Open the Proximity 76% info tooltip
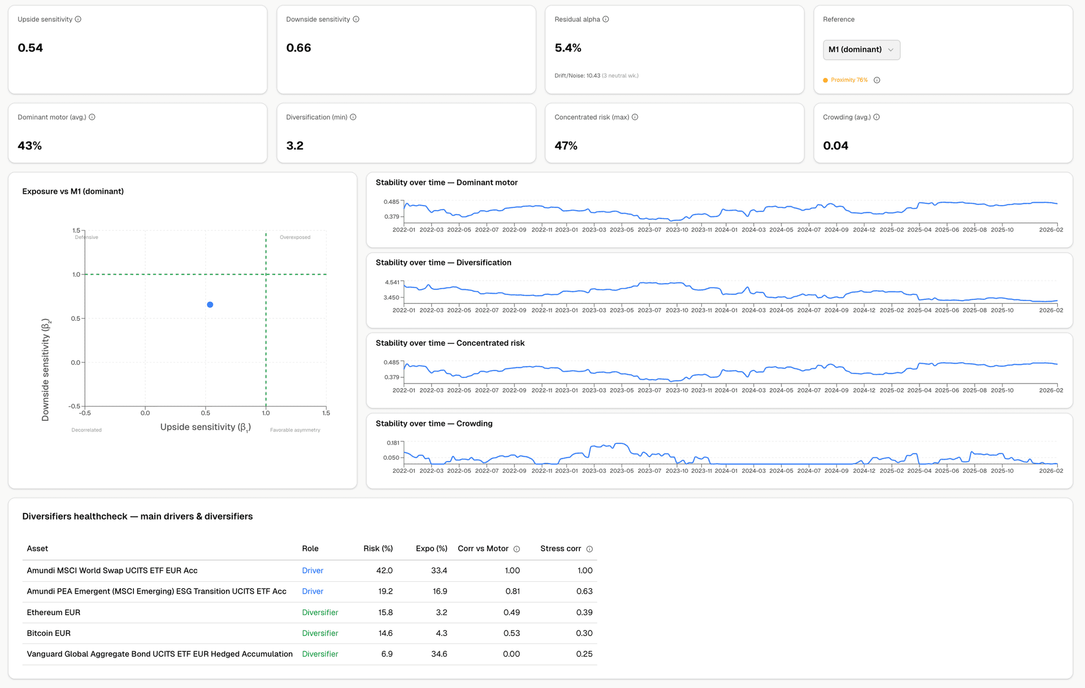This screenshot has height=688, width=1085. pos(877,80)
